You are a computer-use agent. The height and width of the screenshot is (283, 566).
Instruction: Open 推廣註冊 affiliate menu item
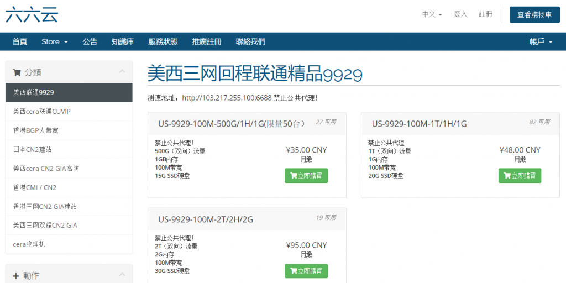pos(207,41)
